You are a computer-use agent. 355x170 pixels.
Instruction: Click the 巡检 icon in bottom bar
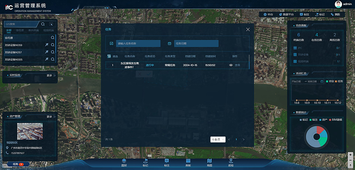coord(231,163)
